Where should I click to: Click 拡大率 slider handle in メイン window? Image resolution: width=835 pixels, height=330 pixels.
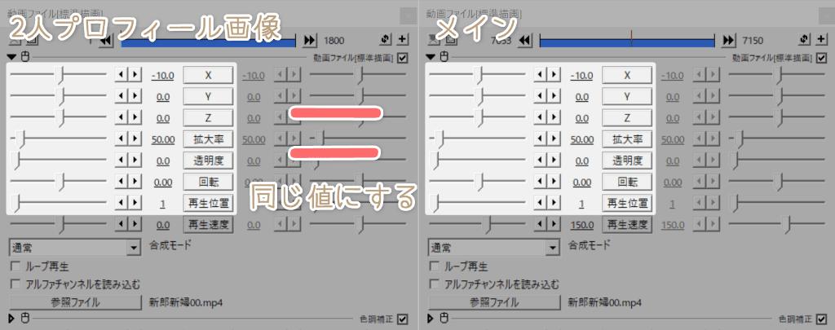[x=440, y=139]
